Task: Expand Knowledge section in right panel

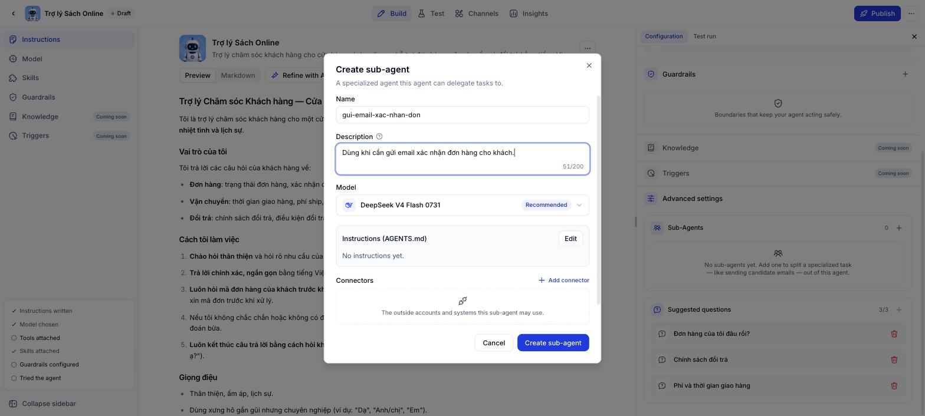Action: pyautogui.click(x=778, y=148)
